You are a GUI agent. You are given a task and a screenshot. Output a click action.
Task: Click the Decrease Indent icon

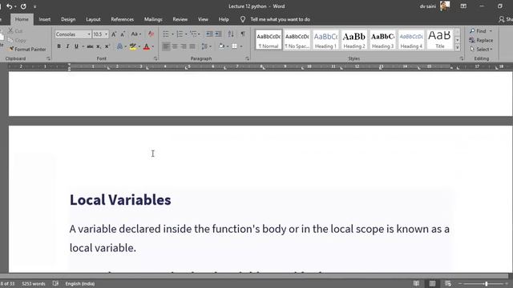pos(209,34)
